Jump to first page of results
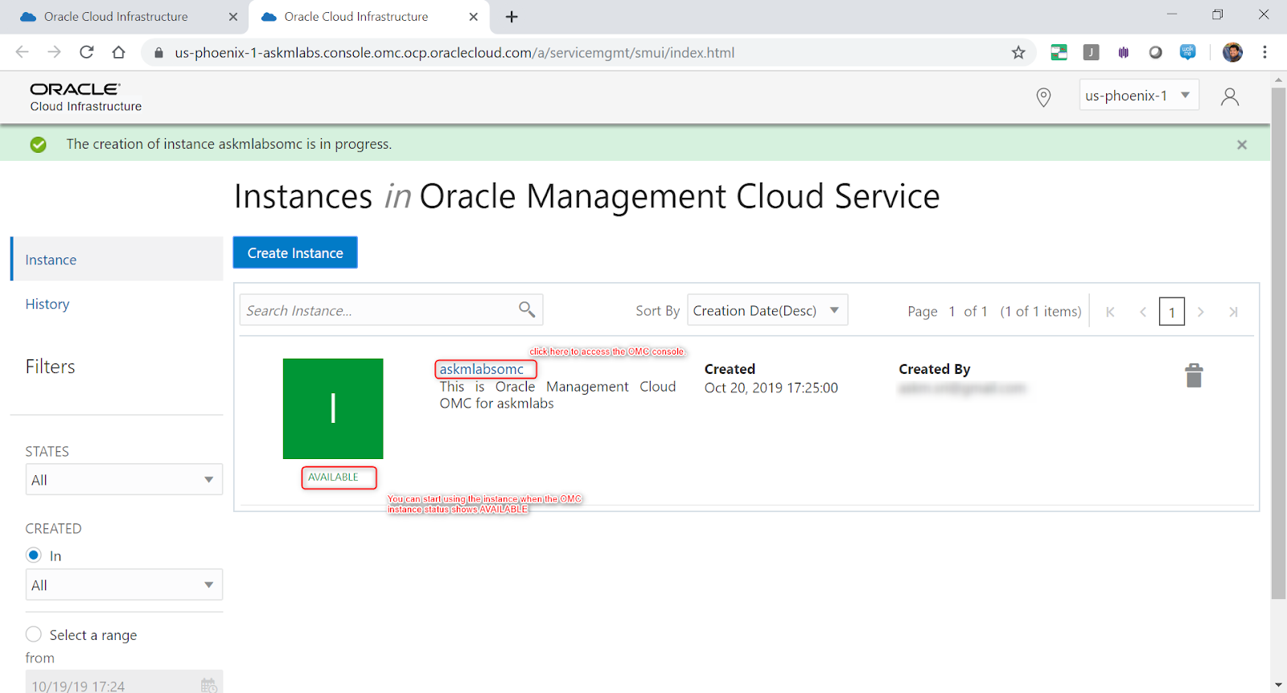 click(x=1110, y=312)
